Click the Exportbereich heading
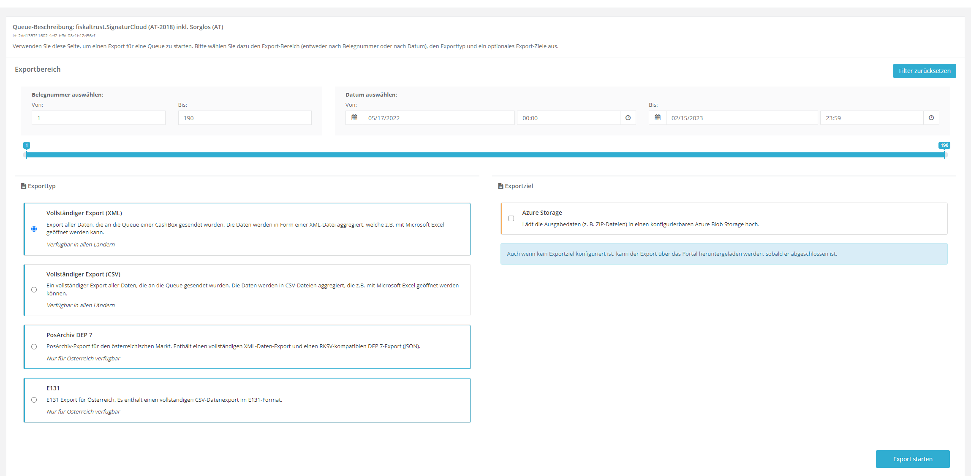This screenshot has height=476, width=971. (x=38, y=69)
